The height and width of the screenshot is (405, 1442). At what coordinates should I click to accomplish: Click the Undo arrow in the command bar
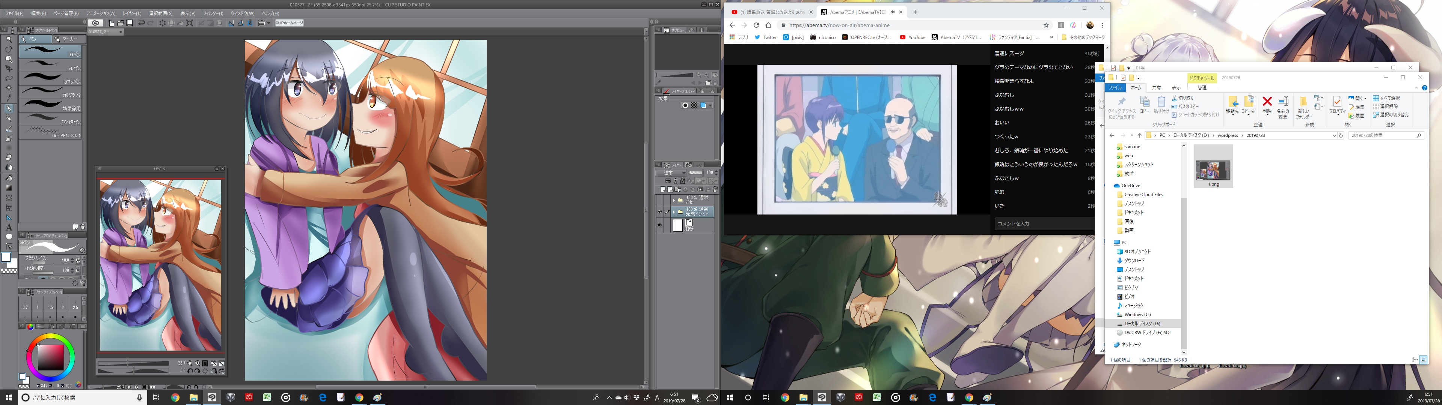[141, 23]
